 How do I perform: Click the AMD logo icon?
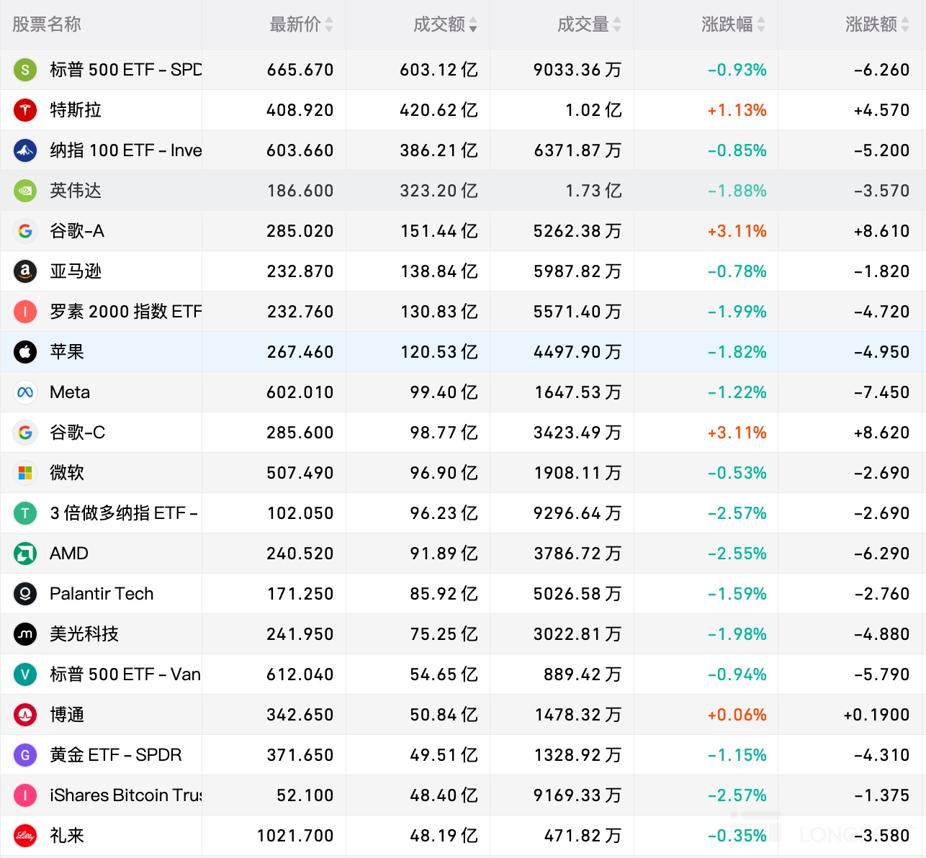tap(25, 554)
